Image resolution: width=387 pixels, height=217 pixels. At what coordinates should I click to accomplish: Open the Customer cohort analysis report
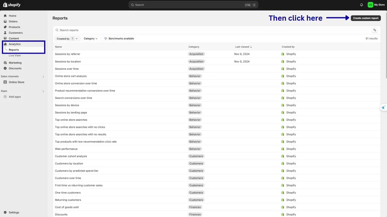71,156
